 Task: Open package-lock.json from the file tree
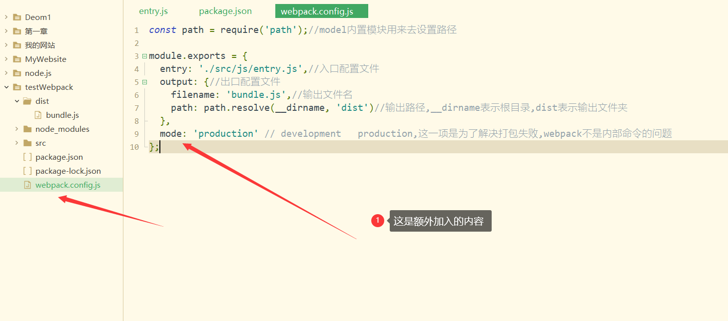tap(68, 171)
